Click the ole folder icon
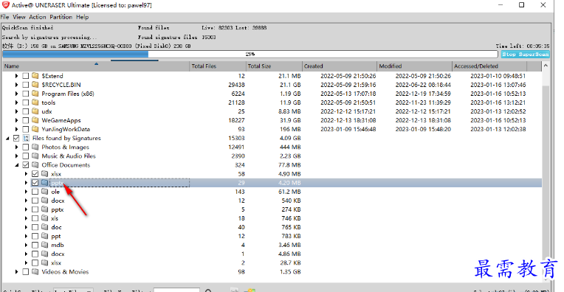This screenshot has height=292, width=564. (x=44, y=192)
